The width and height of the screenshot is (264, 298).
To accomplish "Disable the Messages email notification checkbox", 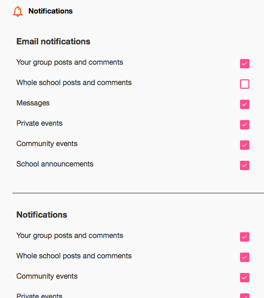I will pos(245,104).
